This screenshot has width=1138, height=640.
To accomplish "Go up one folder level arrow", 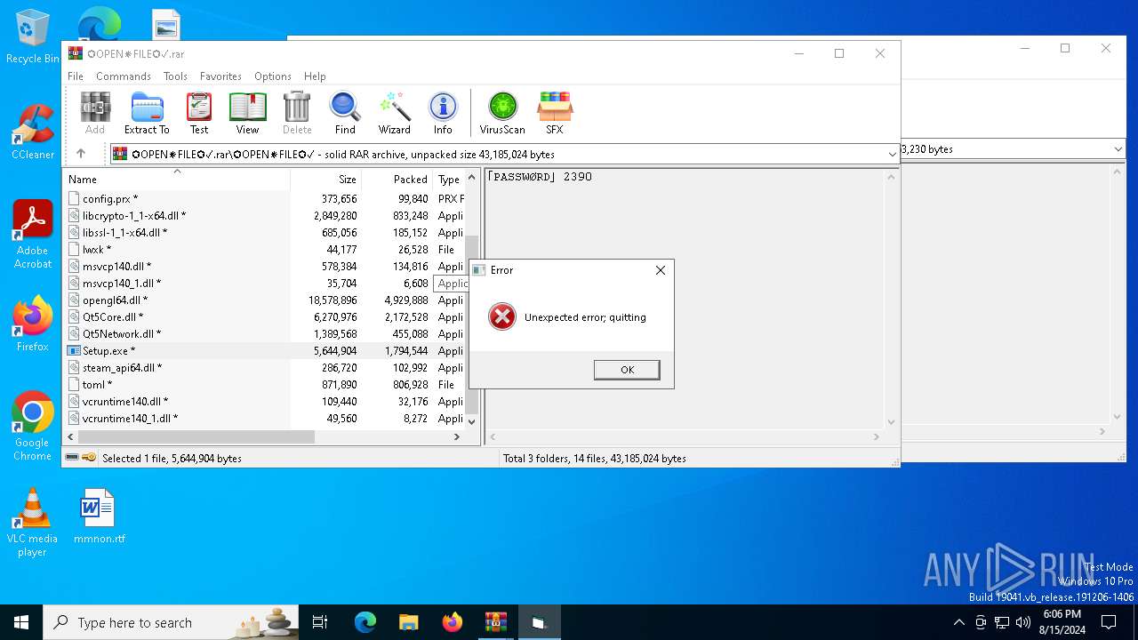I will point(81,154).
